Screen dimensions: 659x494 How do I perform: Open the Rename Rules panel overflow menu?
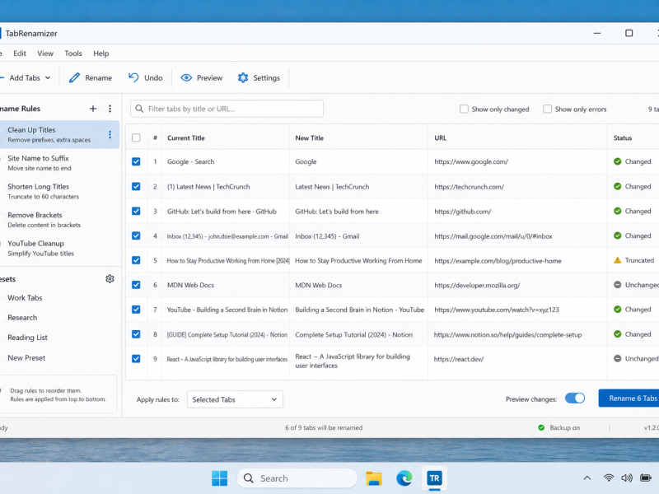110,109
